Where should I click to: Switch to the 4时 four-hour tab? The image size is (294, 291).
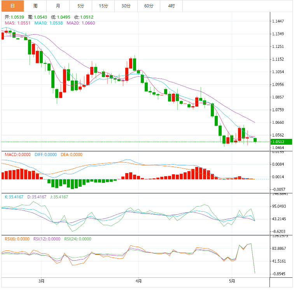coord(171,6)
